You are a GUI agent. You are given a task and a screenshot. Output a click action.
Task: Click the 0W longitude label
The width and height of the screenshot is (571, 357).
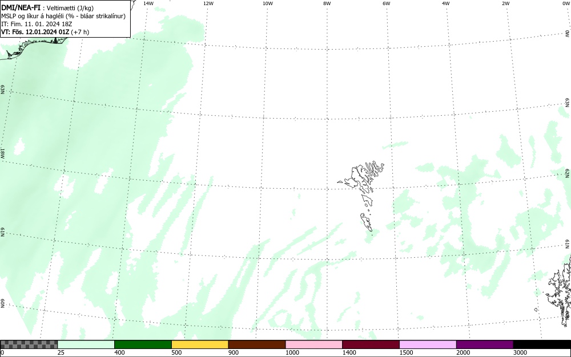pyautogui.click(x=565, y=3)
